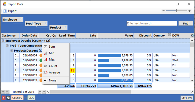Choose Count from summary menu
This screenshot has height=102, width=195.
click(56, 66)
